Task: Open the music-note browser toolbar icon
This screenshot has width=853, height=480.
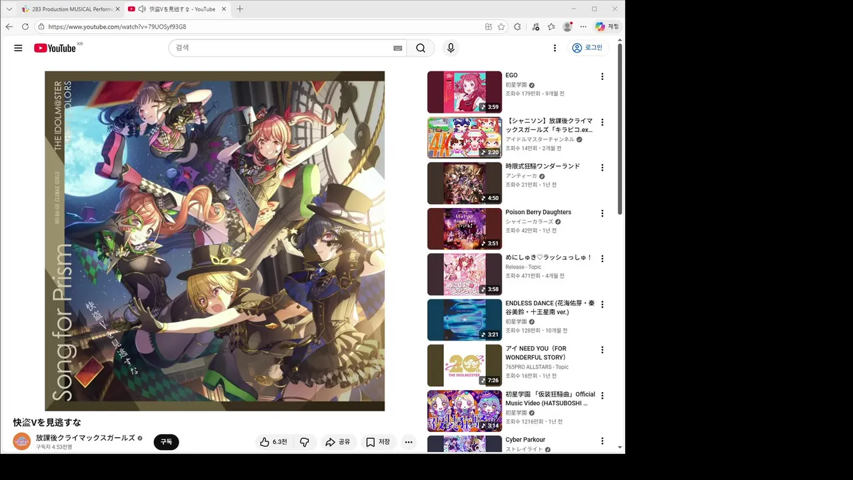Action: pyautogui.click(x=535, y=27)
